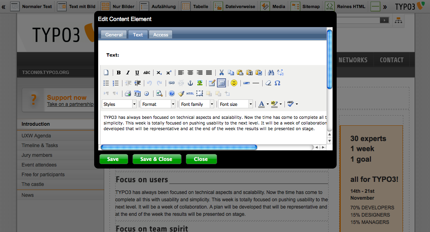Screen dimensions: 430x232
Task: Apply current highlight background color
Action: (x=274, y=104)
